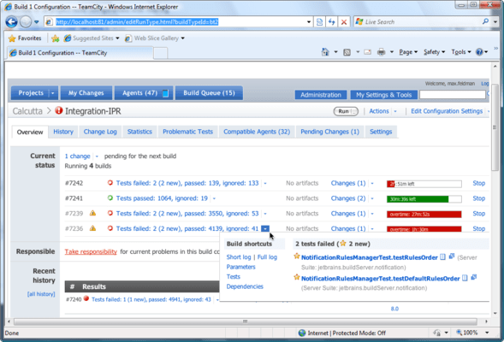Click the stacktrace page icon after testRulesOrder

(442, 256)
